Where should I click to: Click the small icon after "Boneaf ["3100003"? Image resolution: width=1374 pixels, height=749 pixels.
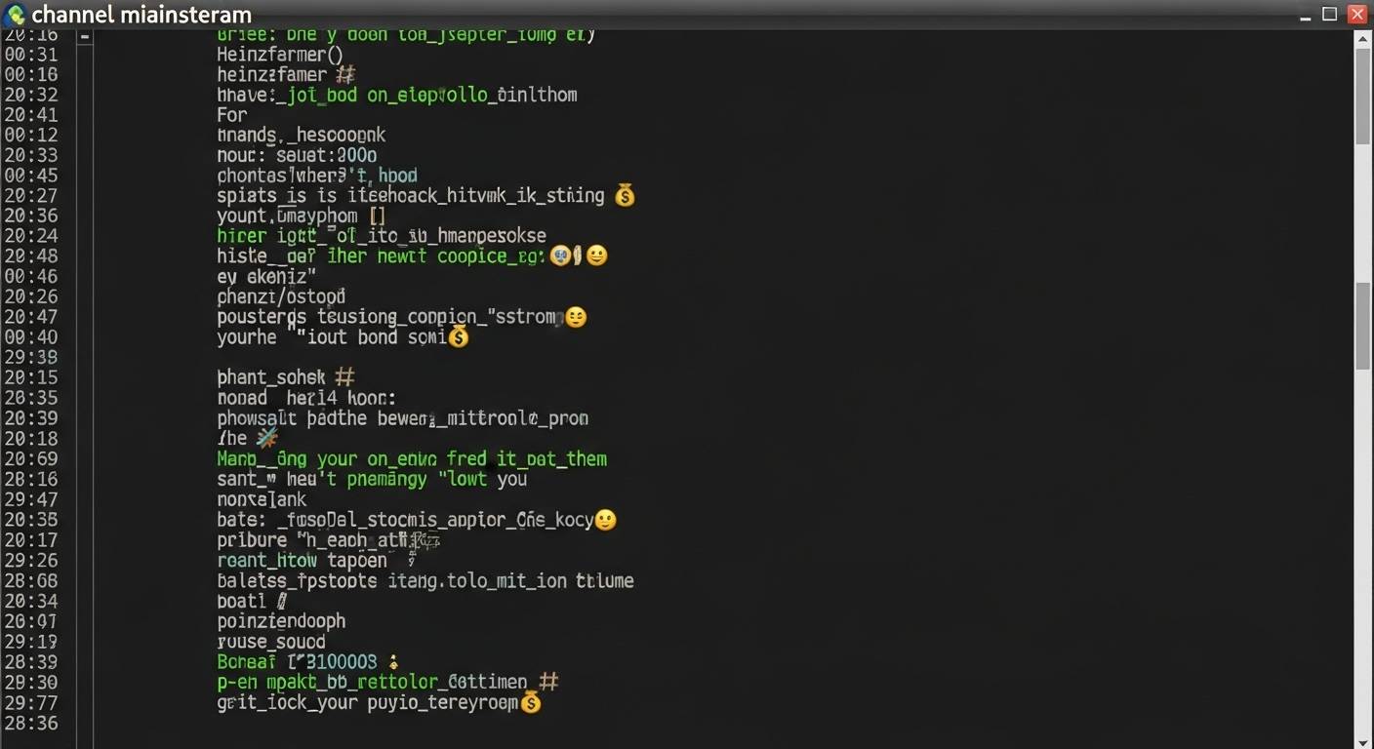click(393, 662)
